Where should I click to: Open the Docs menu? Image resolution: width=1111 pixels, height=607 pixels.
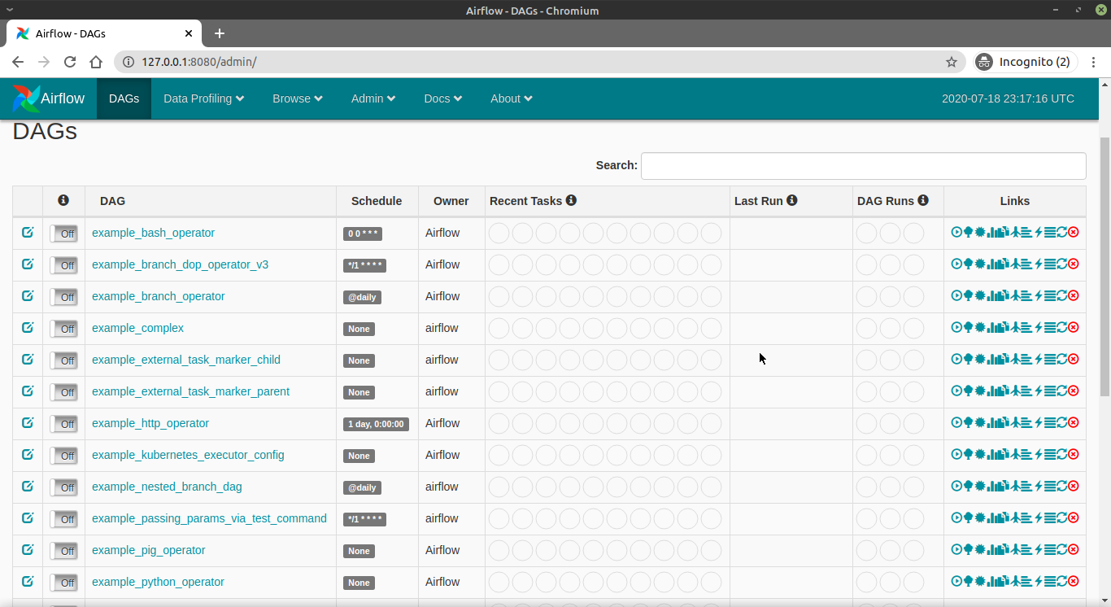click(442, 98)
